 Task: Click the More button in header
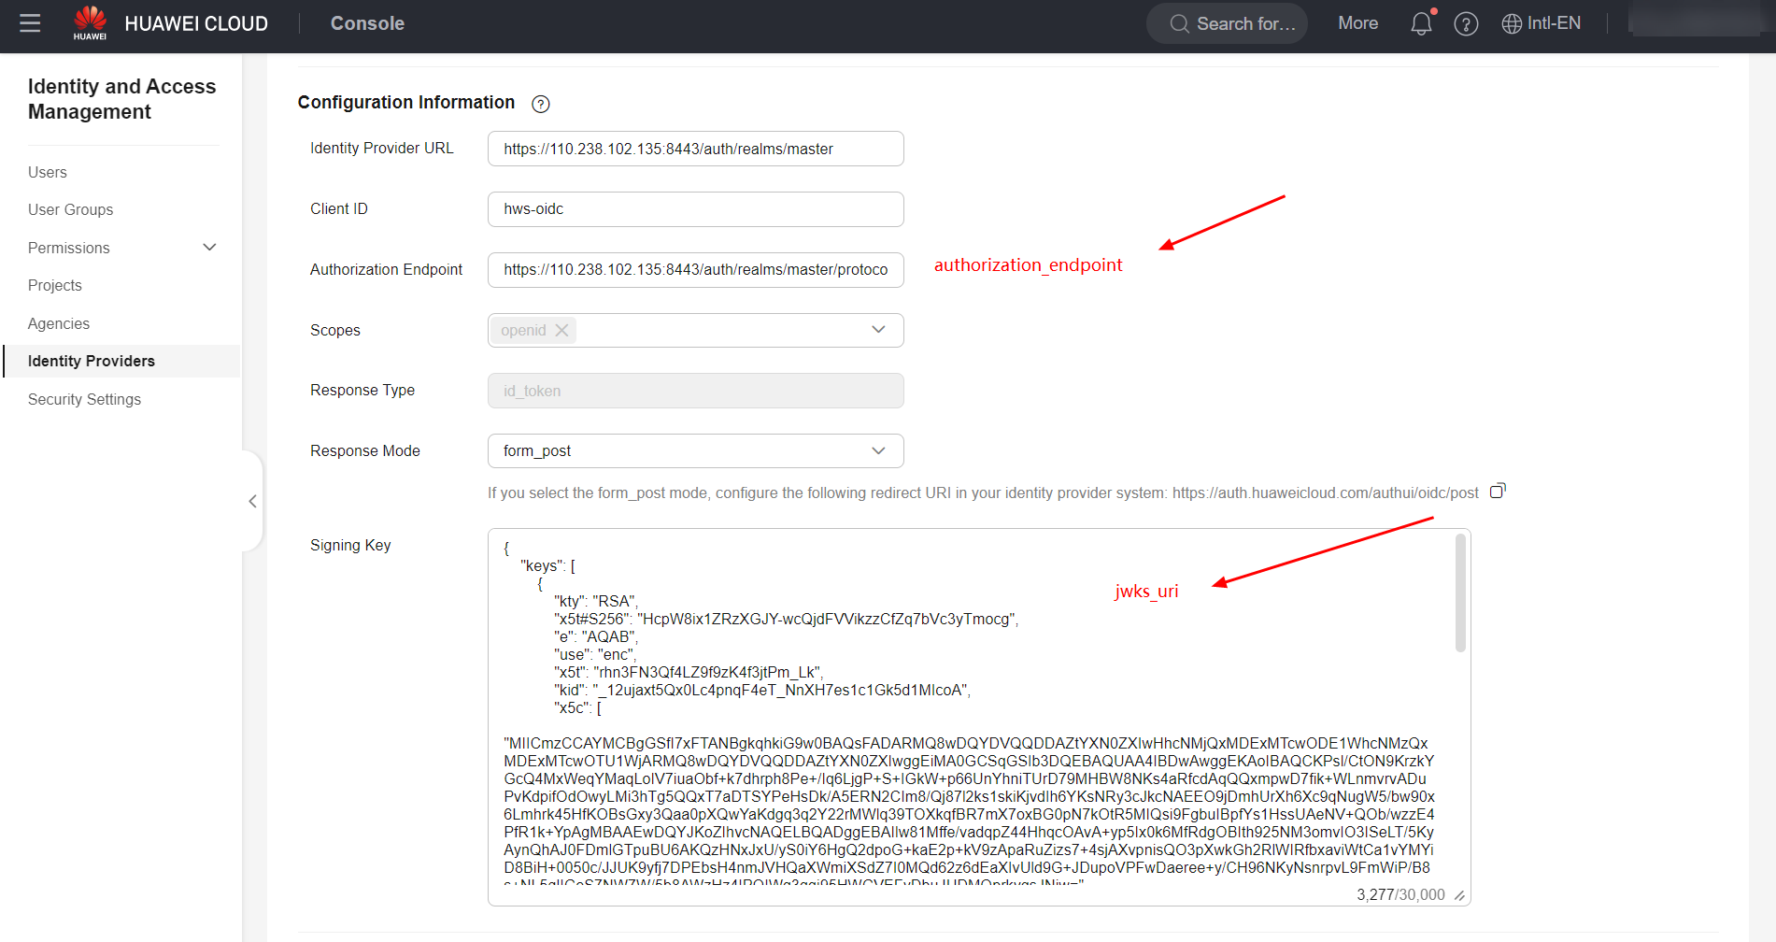click(x=1357, y=23)
